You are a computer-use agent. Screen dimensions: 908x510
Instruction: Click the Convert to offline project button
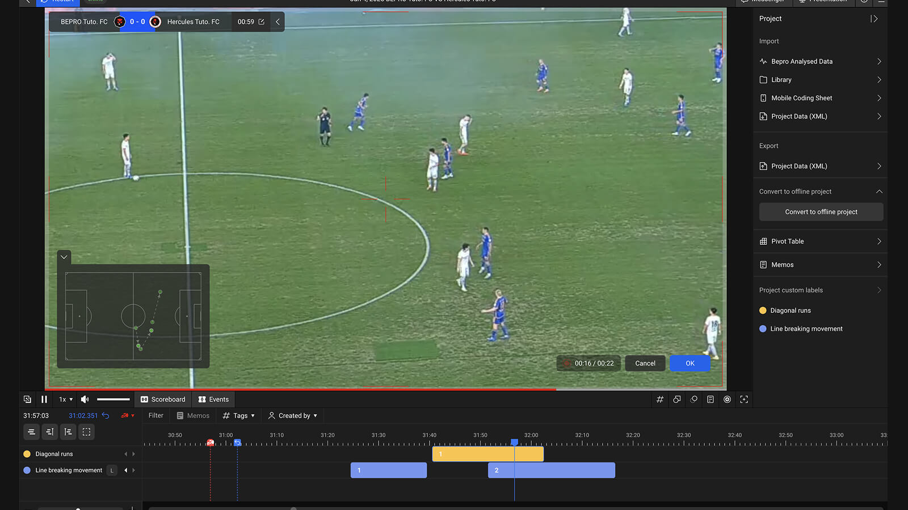click(x=821, y=212)
